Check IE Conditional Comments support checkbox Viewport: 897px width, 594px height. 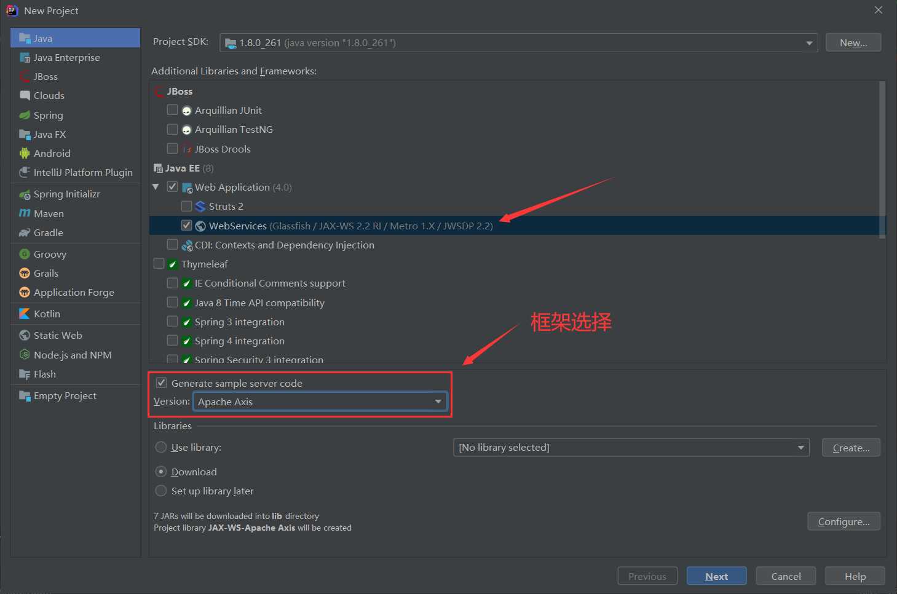[172, 282]
